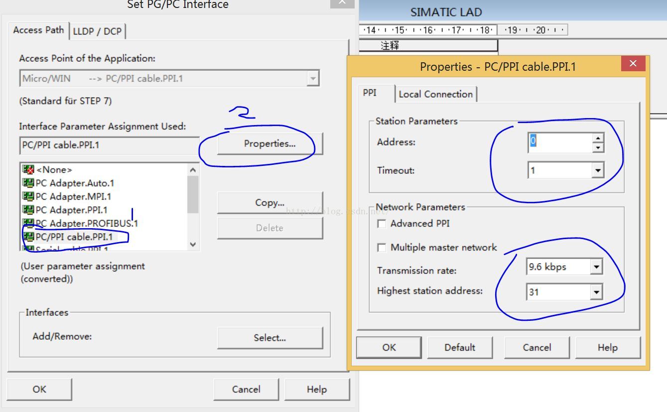Select PC Adapter.PROFIBUS.1 in the list
This screenshot has height=412, width=667.
(x=87, y=223)
